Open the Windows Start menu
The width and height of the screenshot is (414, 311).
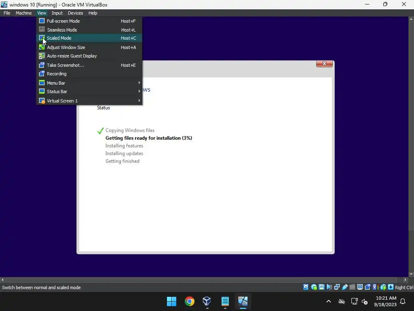point(171,301)
